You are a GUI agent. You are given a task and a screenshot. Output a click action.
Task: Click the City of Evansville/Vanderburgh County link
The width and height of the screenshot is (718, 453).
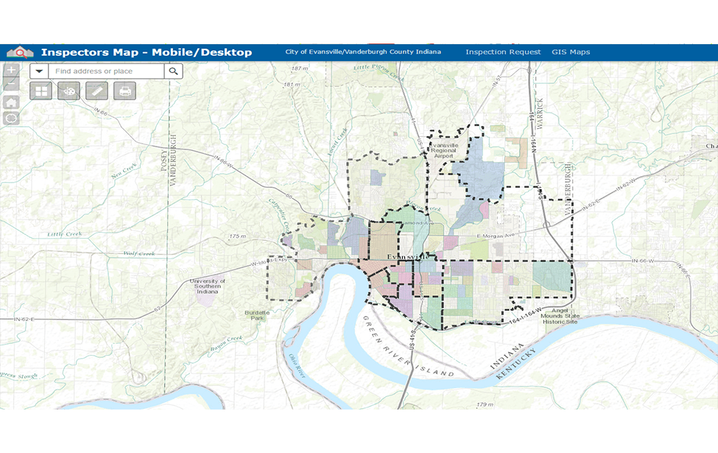pos(363,52)
